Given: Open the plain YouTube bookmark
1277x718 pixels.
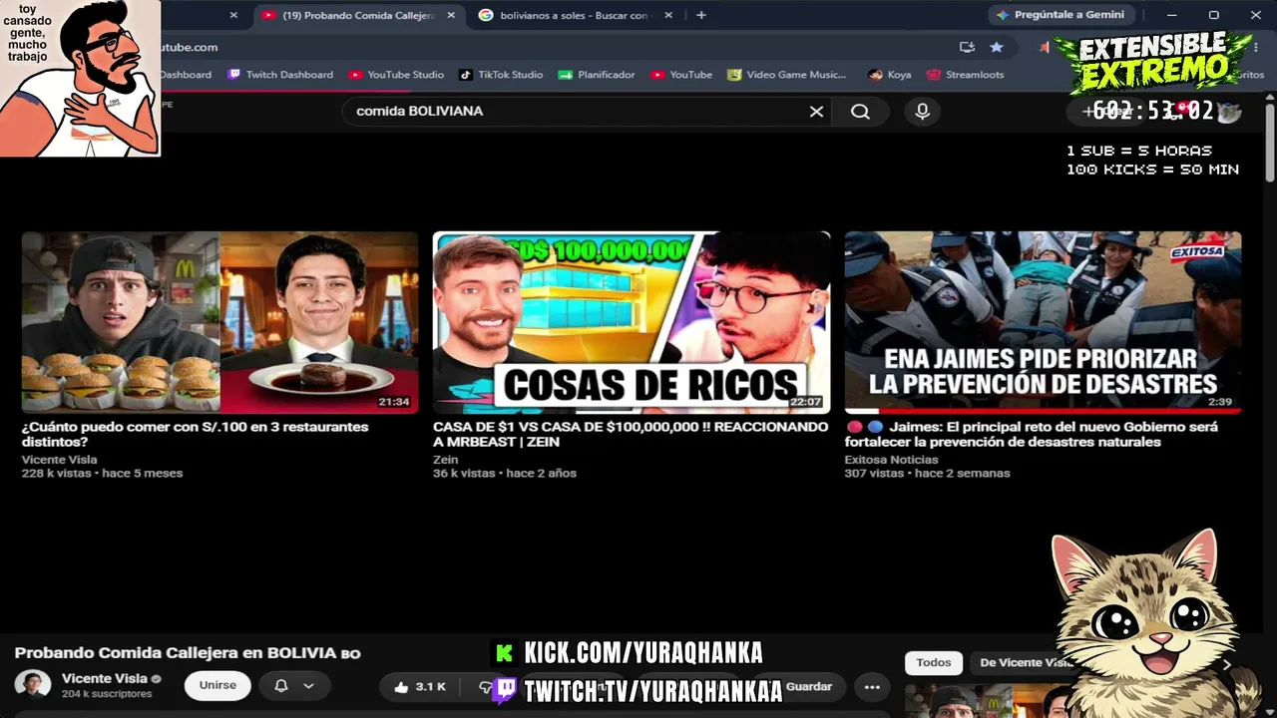Looking at the screenshot, I should pos(681,75).
